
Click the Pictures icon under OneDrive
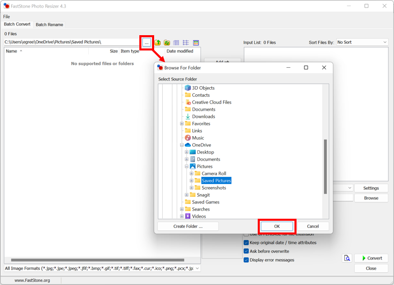coord(193,166)
